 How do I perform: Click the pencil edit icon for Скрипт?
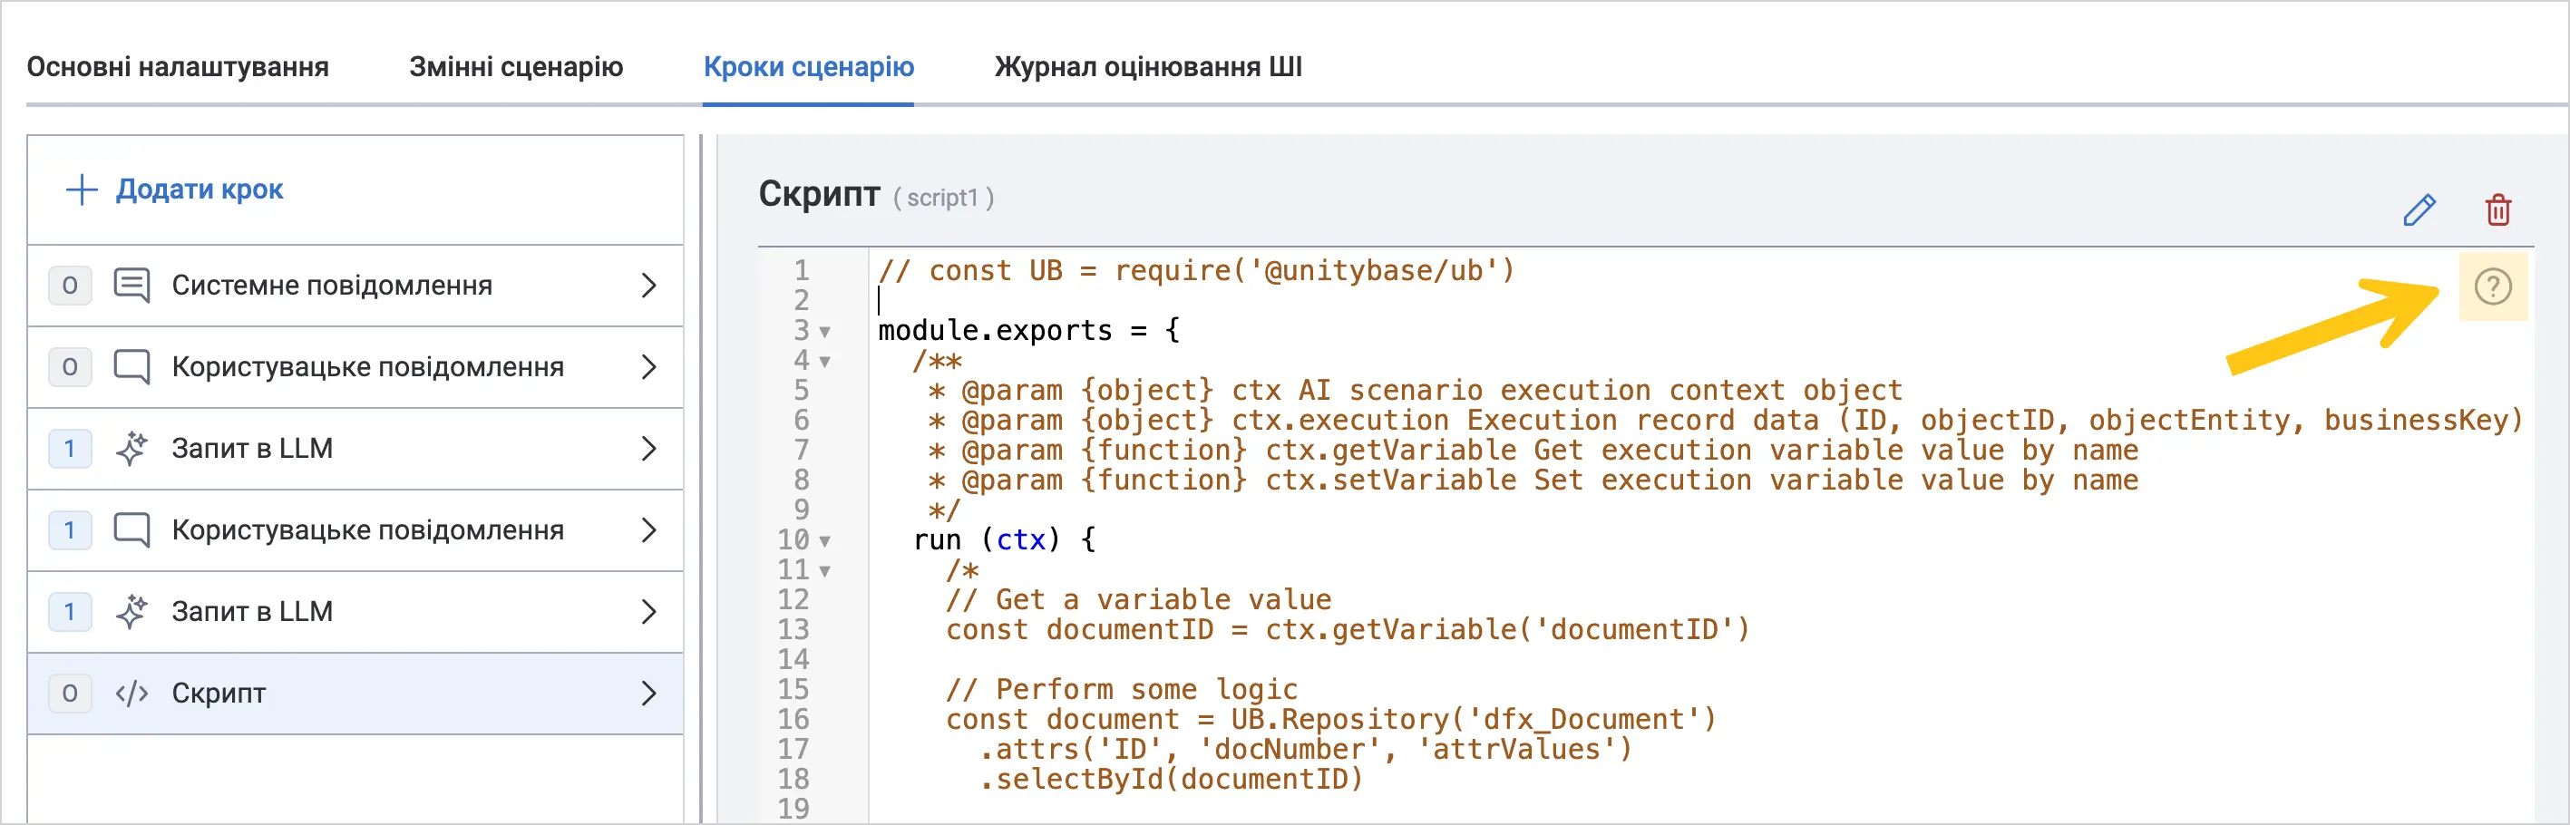pos(2419,210)
